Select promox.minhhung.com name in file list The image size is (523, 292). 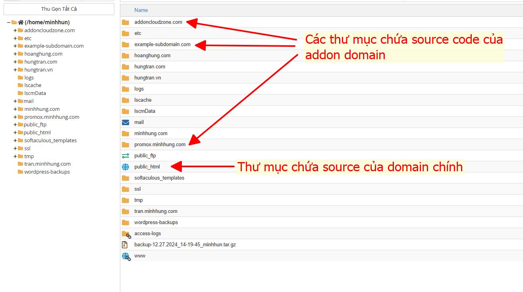160,145
